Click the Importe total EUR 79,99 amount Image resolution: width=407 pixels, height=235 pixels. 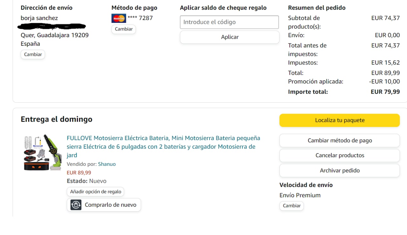[x=385, y=92]
